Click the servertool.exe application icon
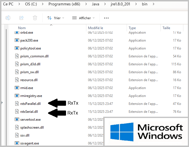The image size is (189, 147). pos(17,120)
